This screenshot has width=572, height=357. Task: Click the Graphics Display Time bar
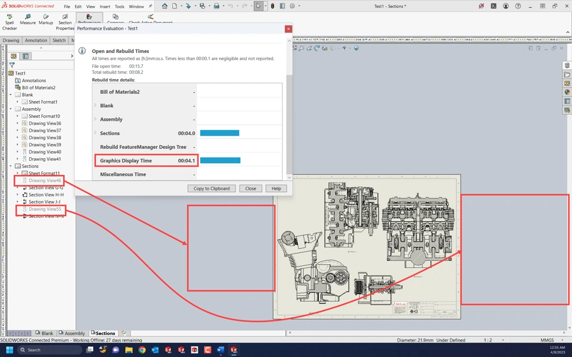click(x=220, y=160)
